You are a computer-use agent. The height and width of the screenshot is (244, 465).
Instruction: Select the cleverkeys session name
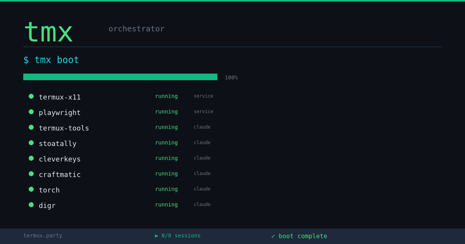coord(60,159)
